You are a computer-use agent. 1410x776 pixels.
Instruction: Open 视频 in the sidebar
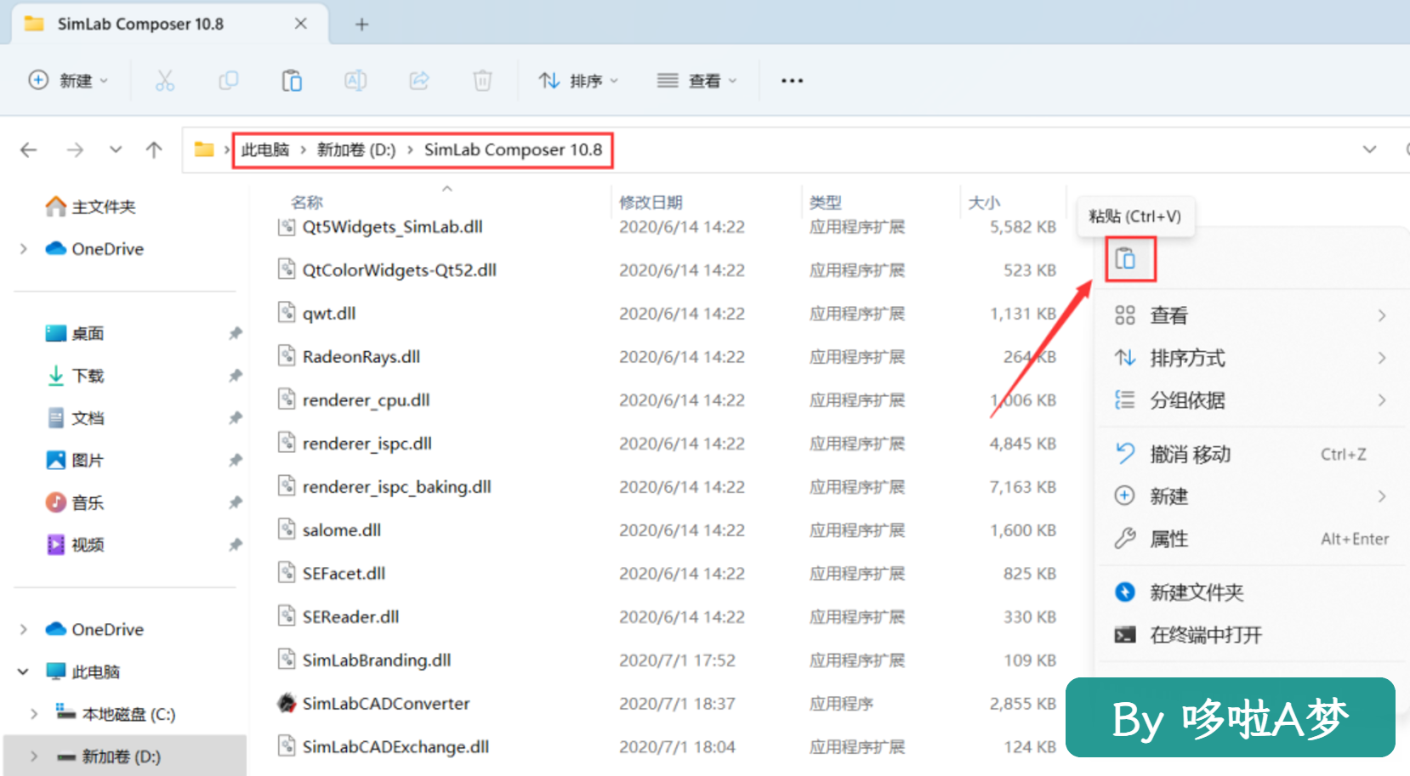pyautogui.click(x=75, y=545)
